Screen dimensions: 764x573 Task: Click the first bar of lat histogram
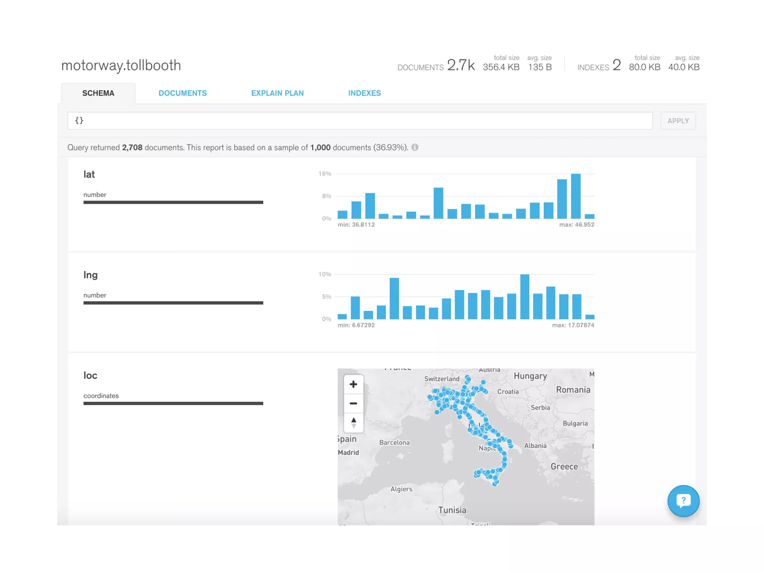pos(342,215)
